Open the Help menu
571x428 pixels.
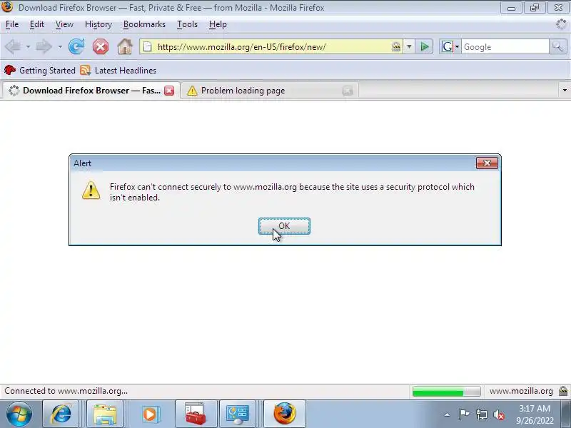point(218,24)
